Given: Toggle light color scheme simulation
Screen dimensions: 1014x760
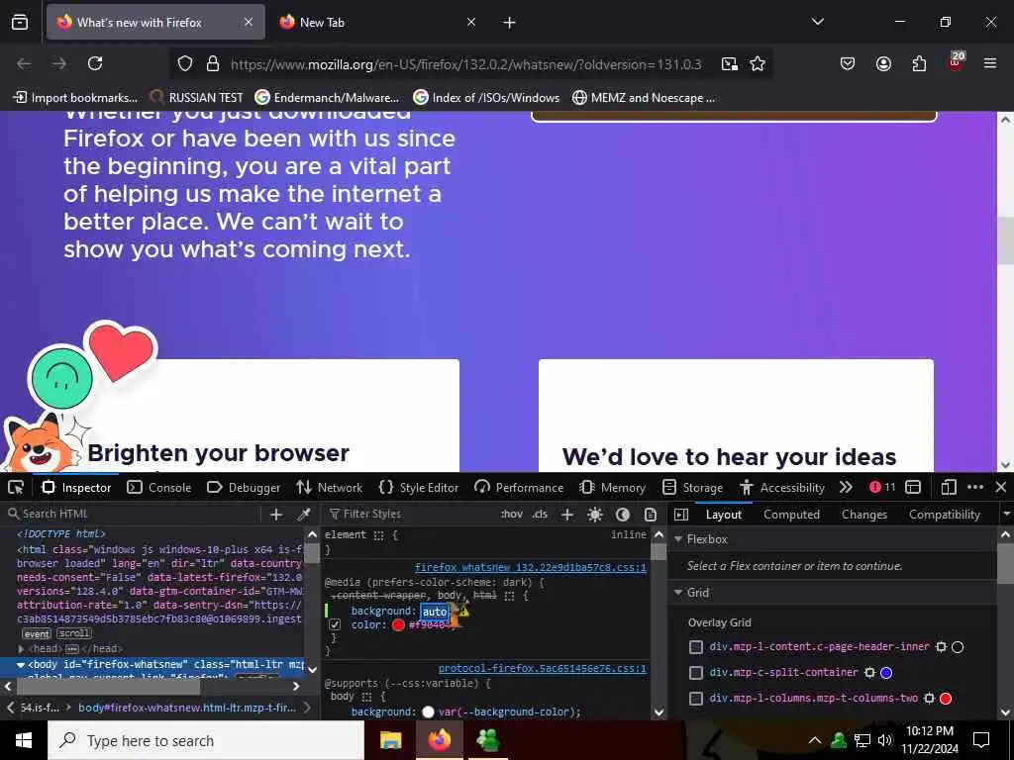Looking at the screenshot, I should click(595, 515).
